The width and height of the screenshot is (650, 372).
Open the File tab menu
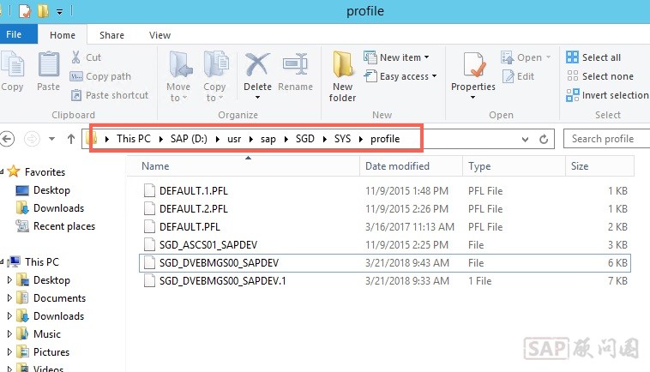point(18,34)
